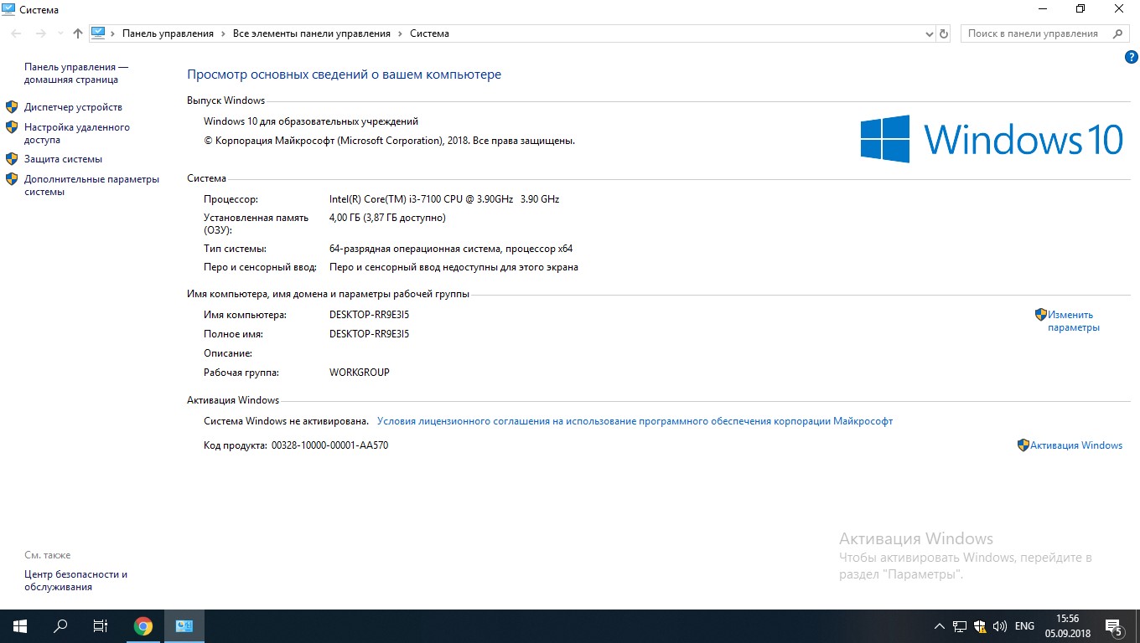Open the network tray icon
This screenshot has width=1140, height=643.
(960, 626)
